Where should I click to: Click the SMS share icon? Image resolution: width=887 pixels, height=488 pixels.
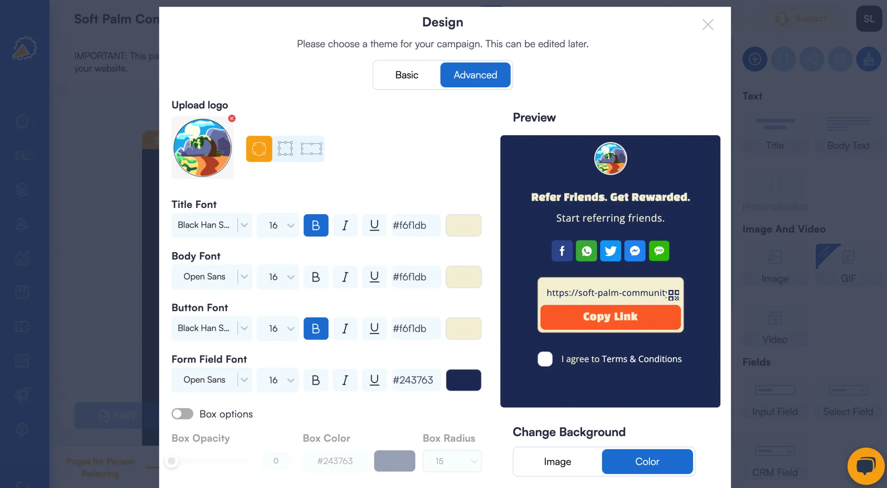pyautogui.click(x=659, y=251)
